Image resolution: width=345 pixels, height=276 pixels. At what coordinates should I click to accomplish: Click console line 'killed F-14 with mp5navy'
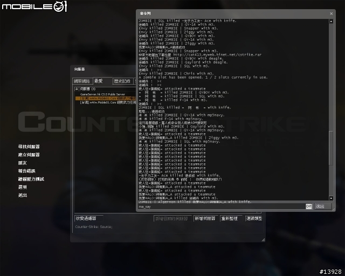coord(171,119)
